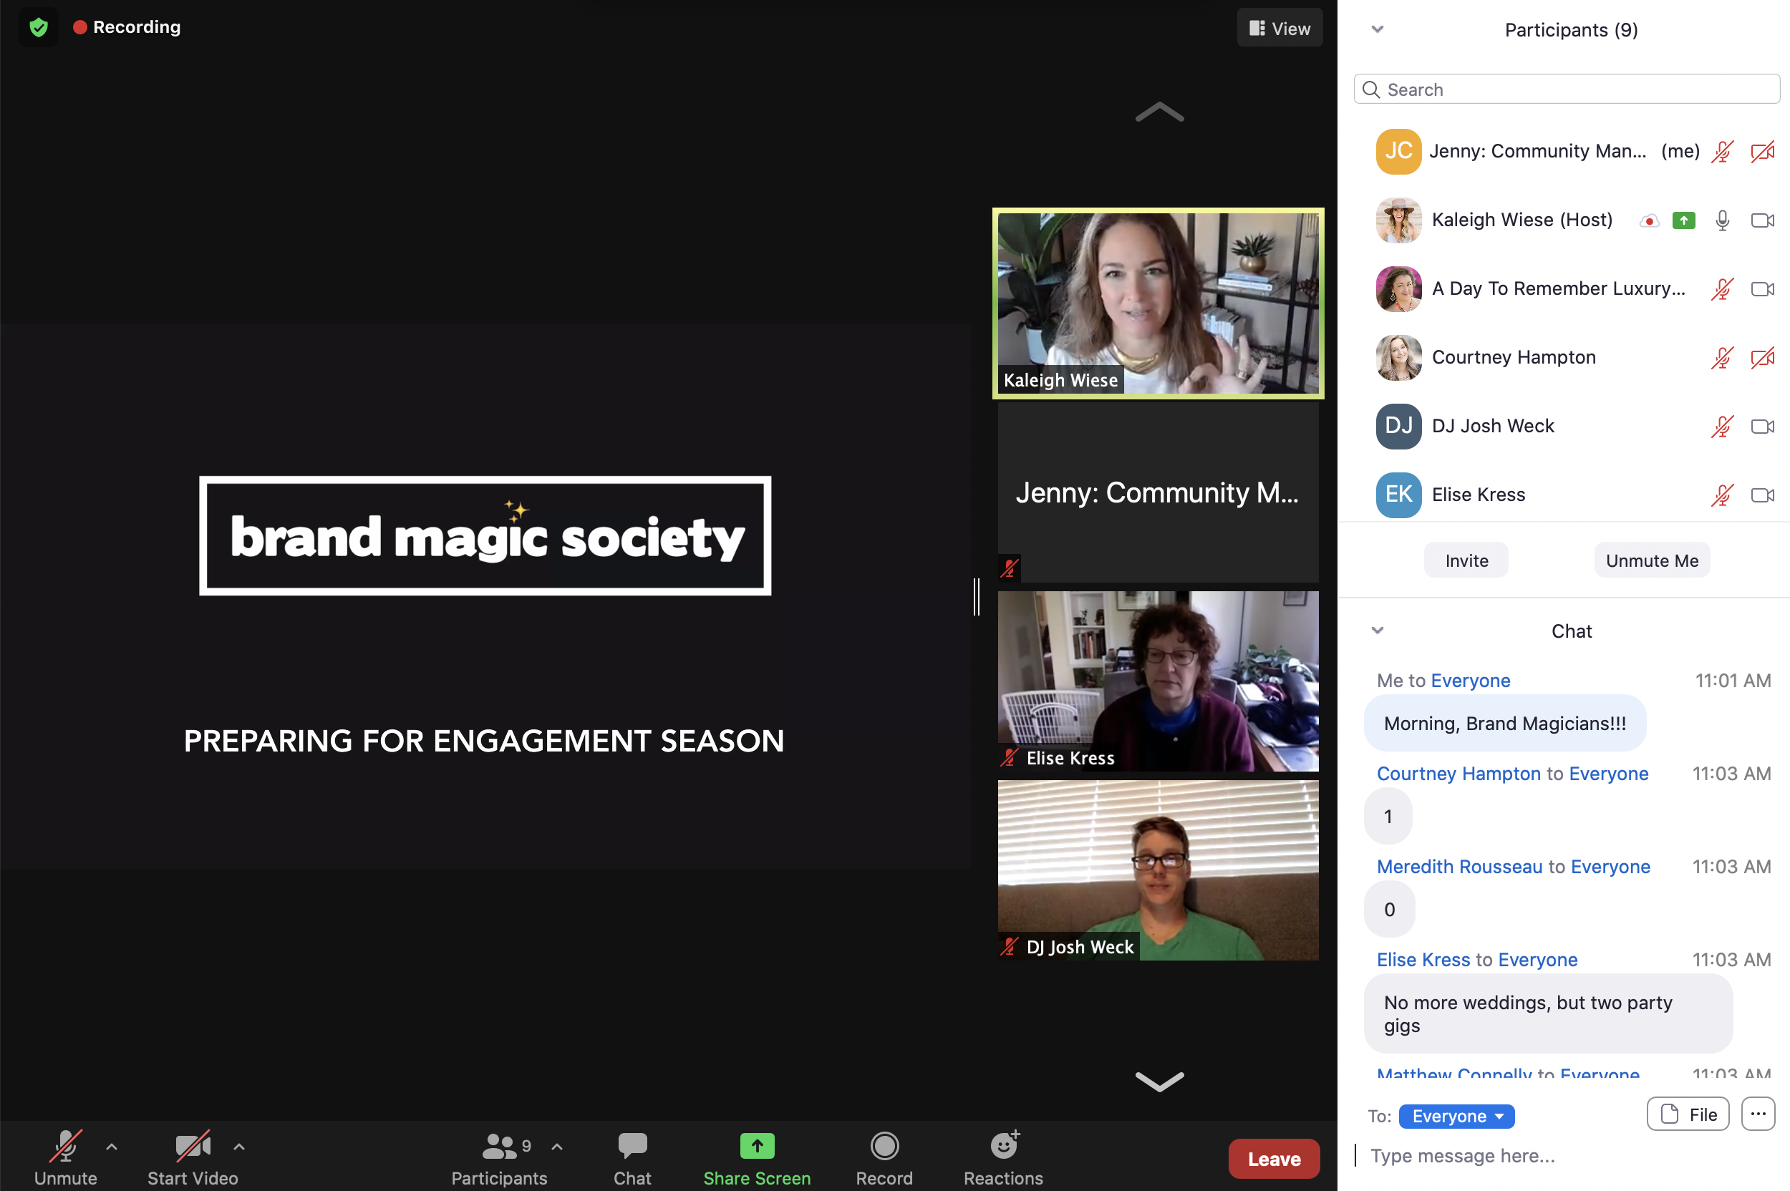Click the divider handle beside video strip
The image size is (1790, 1191).
point(977,596)
